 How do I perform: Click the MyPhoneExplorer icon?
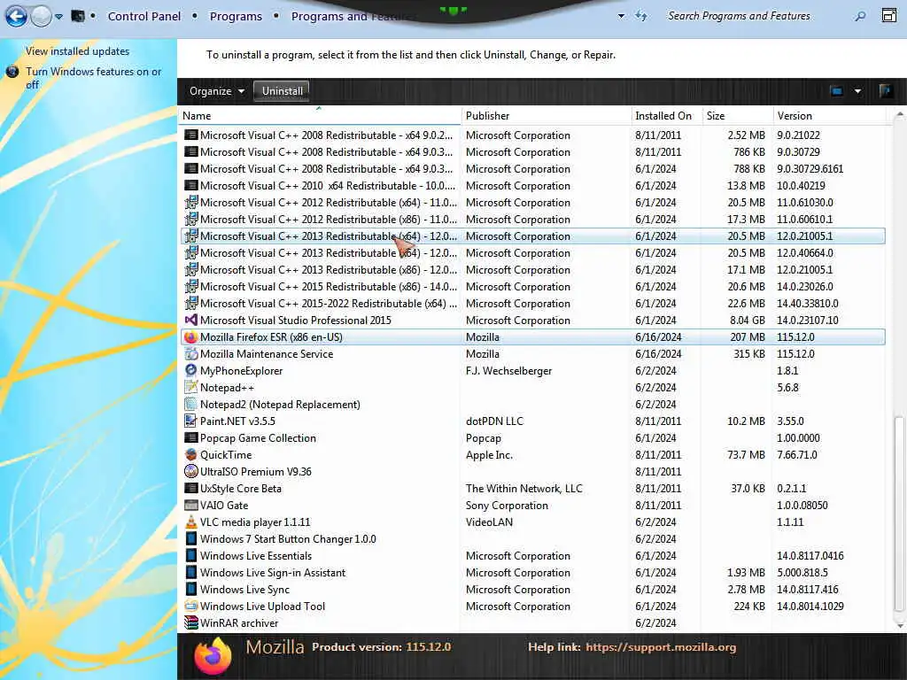click(x=191, y=370)
